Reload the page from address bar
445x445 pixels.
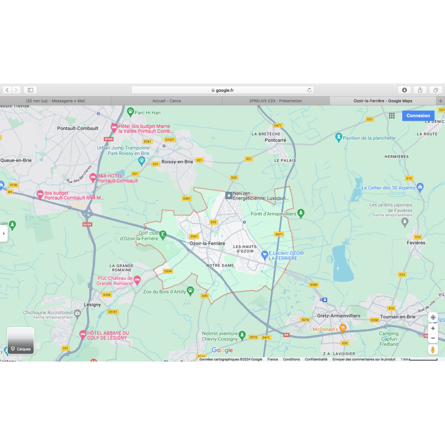tap(309, 90)
